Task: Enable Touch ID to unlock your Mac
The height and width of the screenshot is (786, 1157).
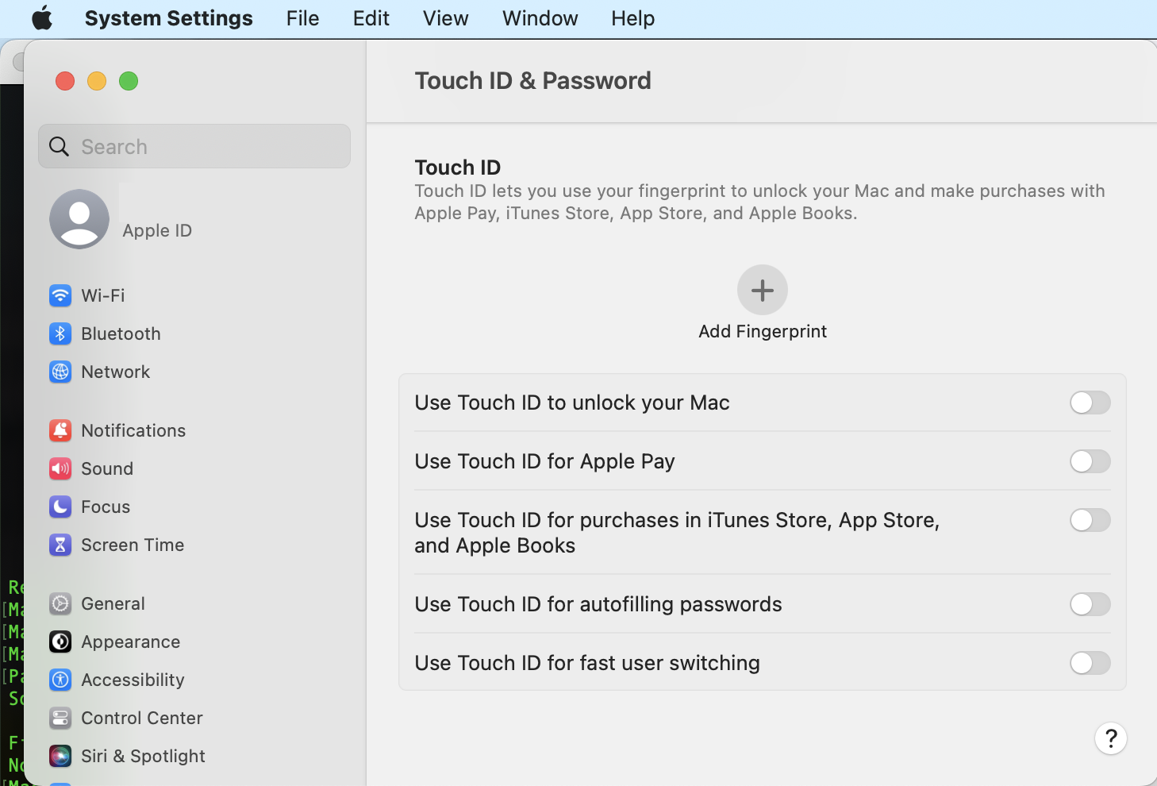Action: 1090,403
